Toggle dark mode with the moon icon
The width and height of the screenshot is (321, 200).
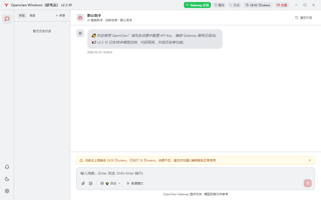[7, 179]
